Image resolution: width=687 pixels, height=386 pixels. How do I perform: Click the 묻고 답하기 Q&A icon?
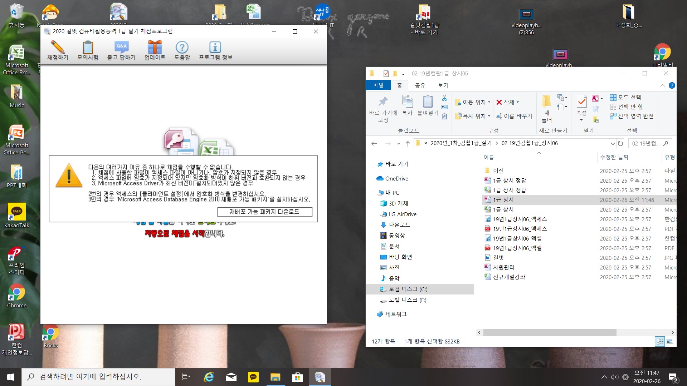(121, 47)
